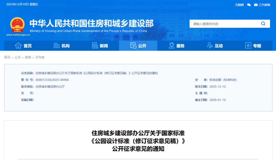276x160 pixels.
Task: Click the 服务 person icon
Action: pyautogui.click(x=171, y=45)
